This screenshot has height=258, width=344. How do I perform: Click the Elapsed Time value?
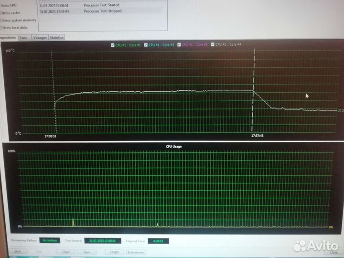159,241
